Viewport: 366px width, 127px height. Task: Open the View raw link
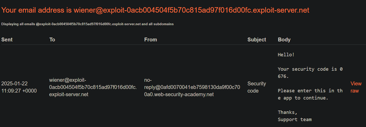pos(356,87)
